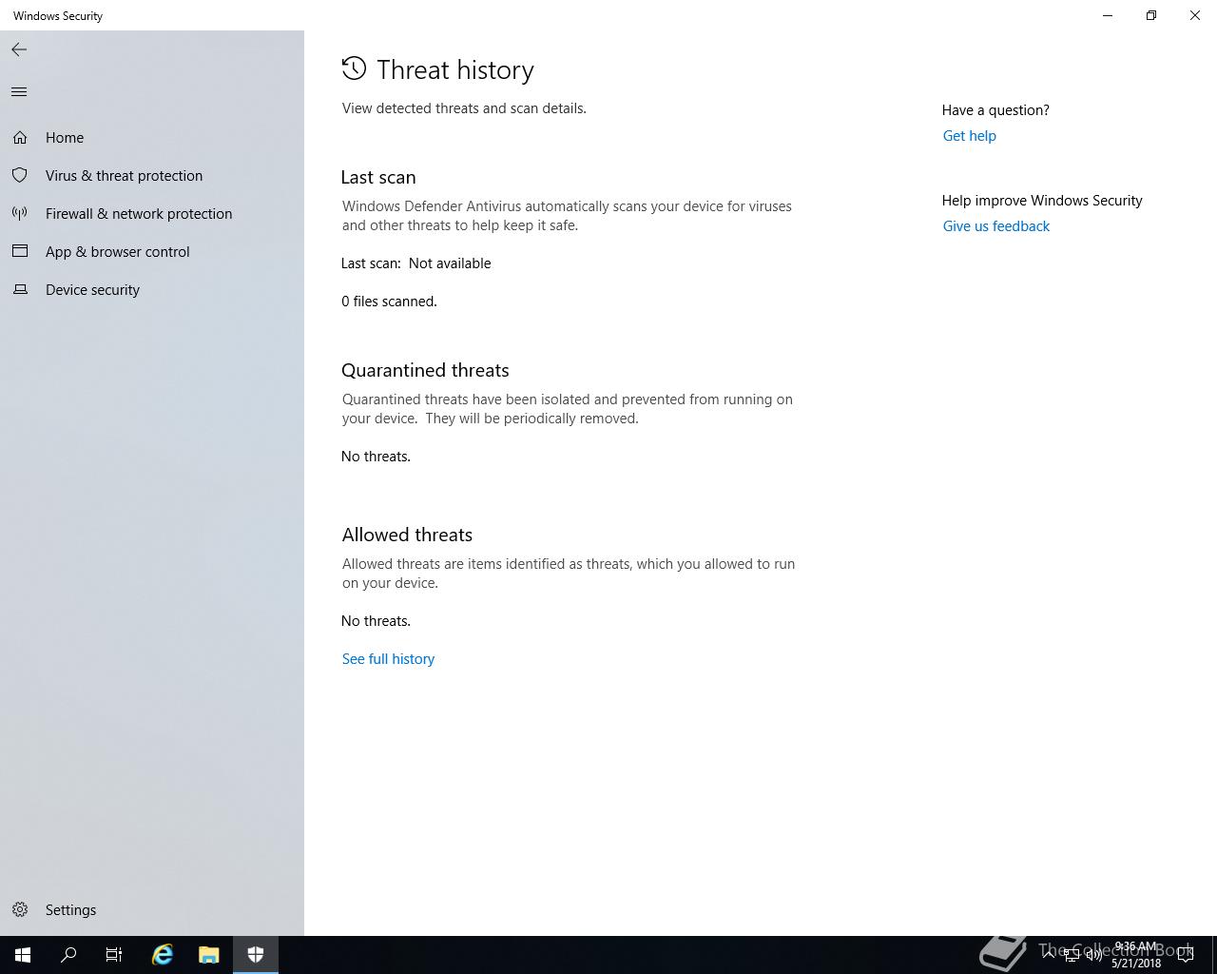This screenshot has height=974, width=1217.
Task: Open Task View on the taskbar
Action: pyautogui.click(x=114, y=955)
